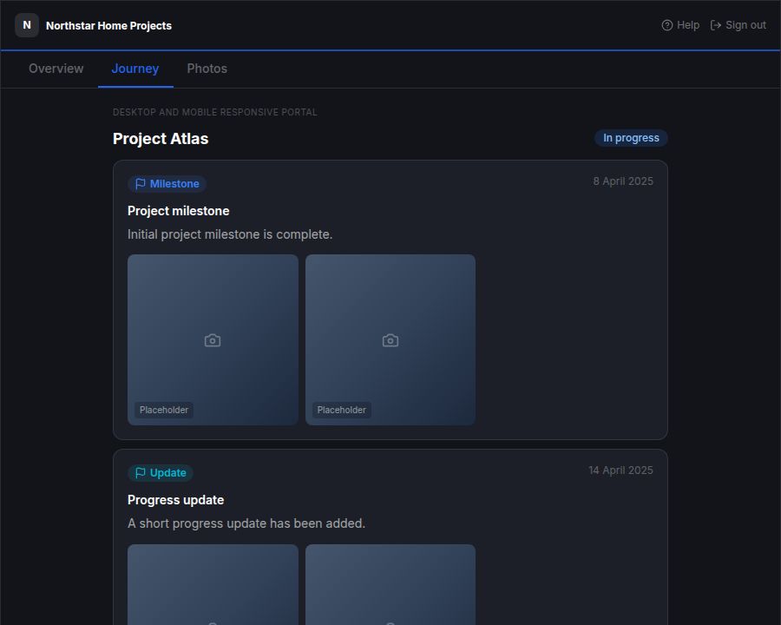Viewport: 781px width, 625px height.
Task: Sign out via the Sign out text
Action: [745, 25]
